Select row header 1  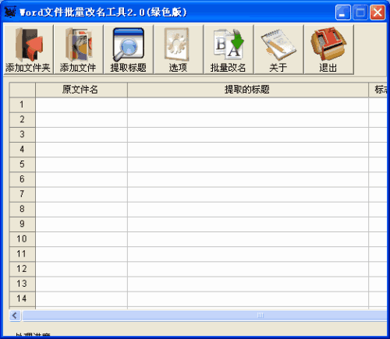pos(23,105)
